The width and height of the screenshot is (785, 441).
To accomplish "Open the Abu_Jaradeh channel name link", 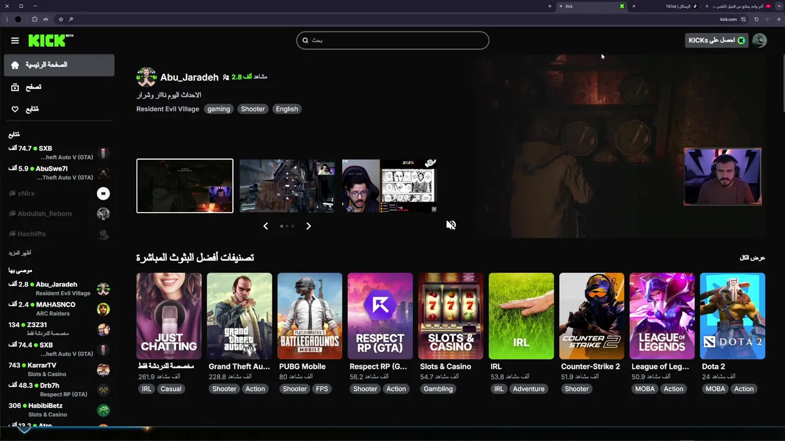I will pyautogui.click(x=190, y=77).
